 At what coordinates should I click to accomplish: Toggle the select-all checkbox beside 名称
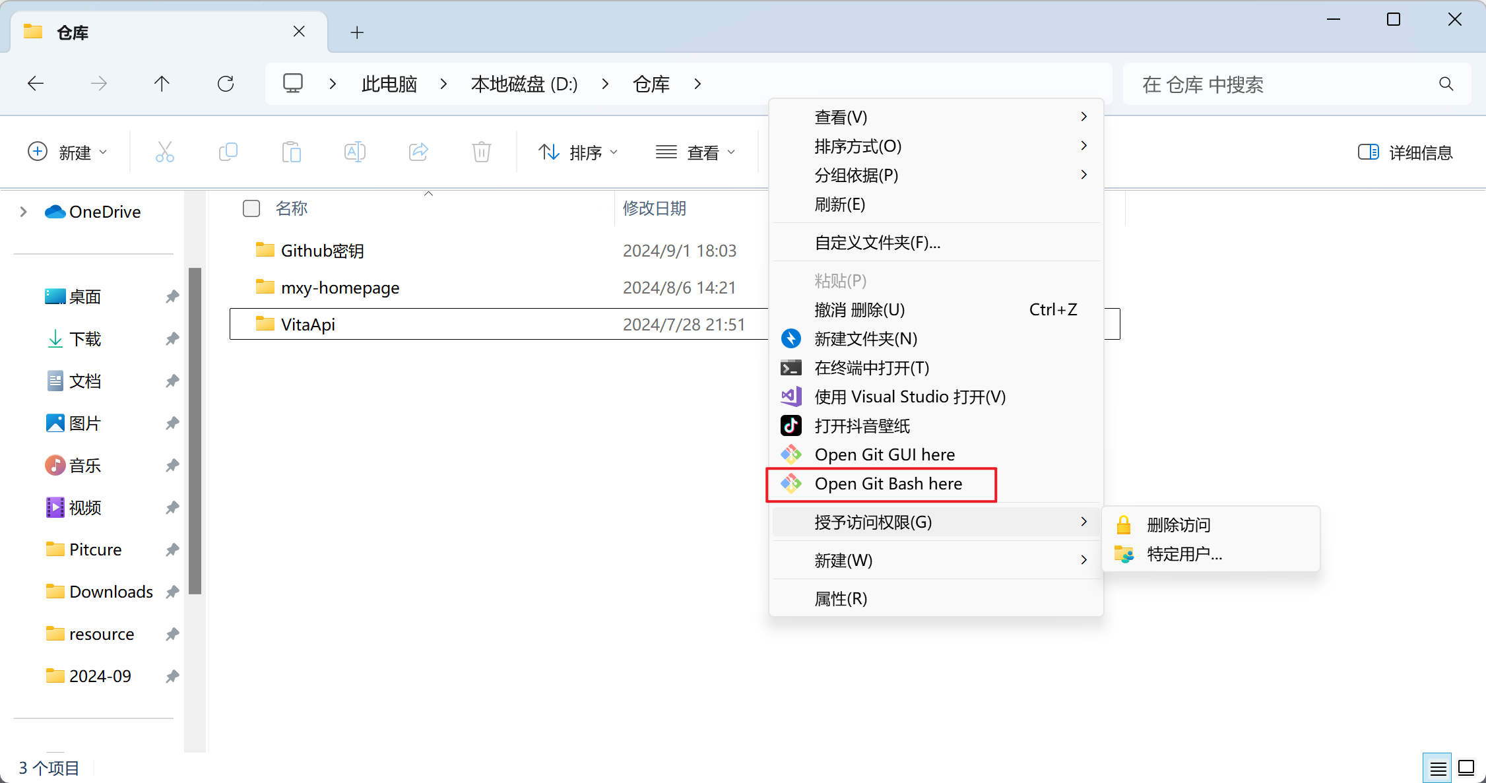pos(251,208)
